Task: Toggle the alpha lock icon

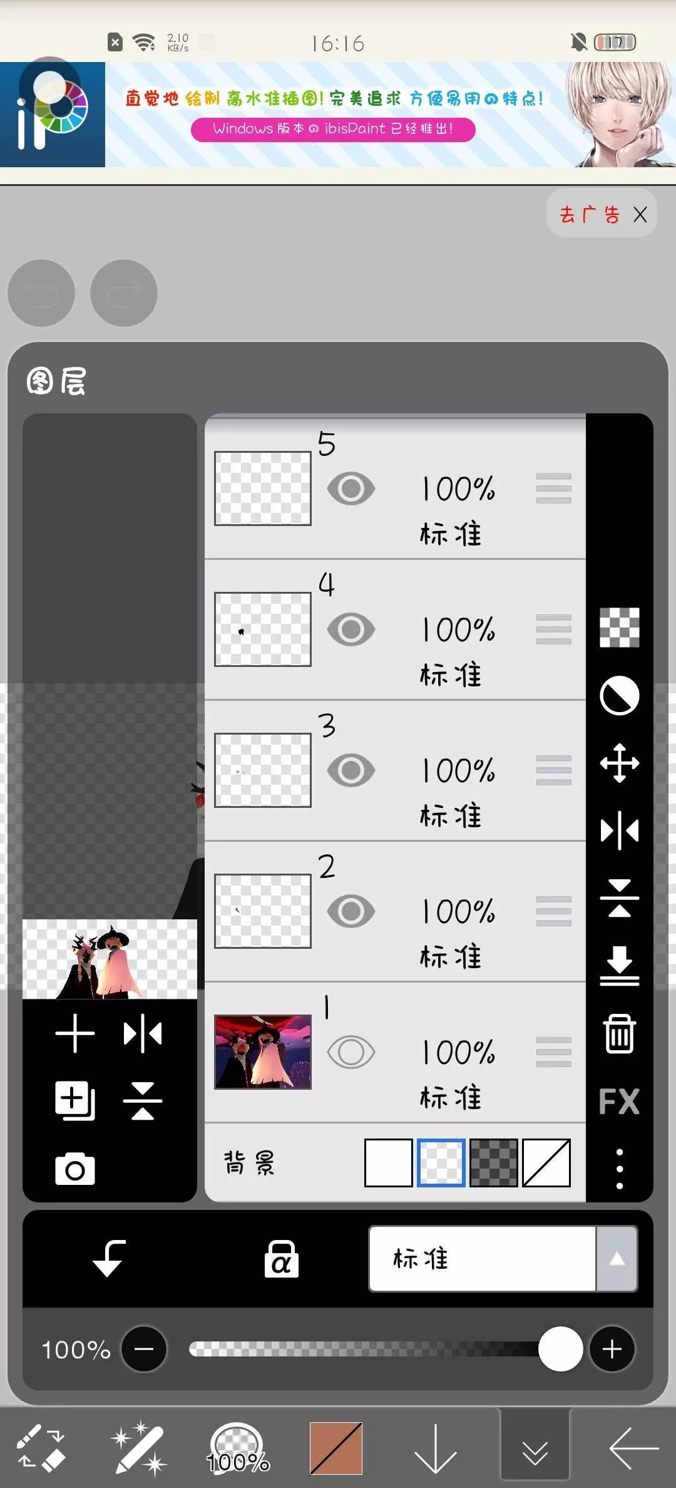Action: pyautogui.click(x=281, y=1259)
